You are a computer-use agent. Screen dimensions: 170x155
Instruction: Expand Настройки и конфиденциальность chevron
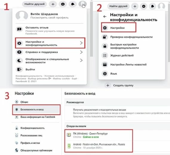[x=81, y=43]
